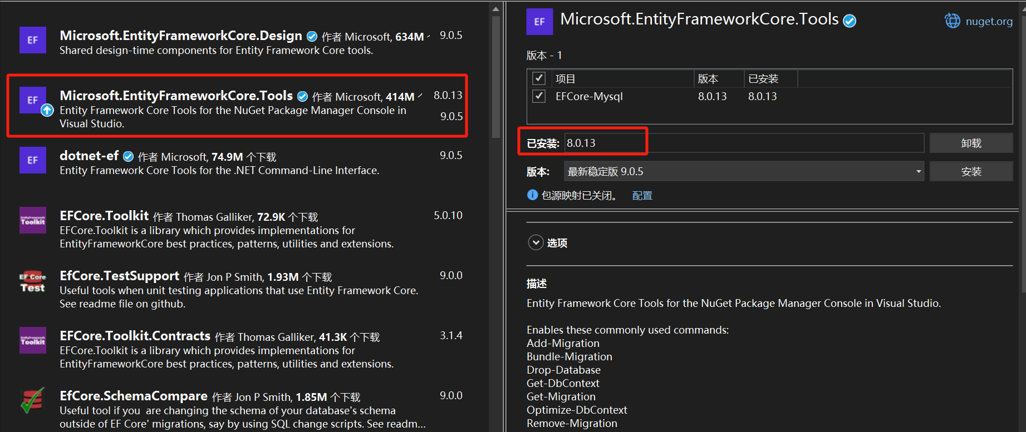Screen dimensions: 1026x432
Task: Click version 8.0.13 beside Tools package entry
Action: click(448, 95)
